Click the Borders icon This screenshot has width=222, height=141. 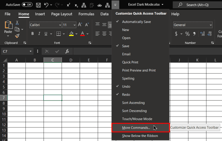58,34
